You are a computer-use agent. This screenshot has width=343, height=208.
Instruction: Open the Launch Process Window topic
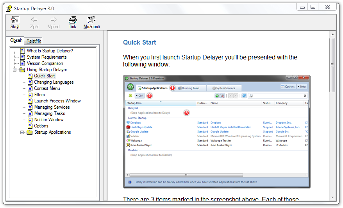[x=57, y=101]
